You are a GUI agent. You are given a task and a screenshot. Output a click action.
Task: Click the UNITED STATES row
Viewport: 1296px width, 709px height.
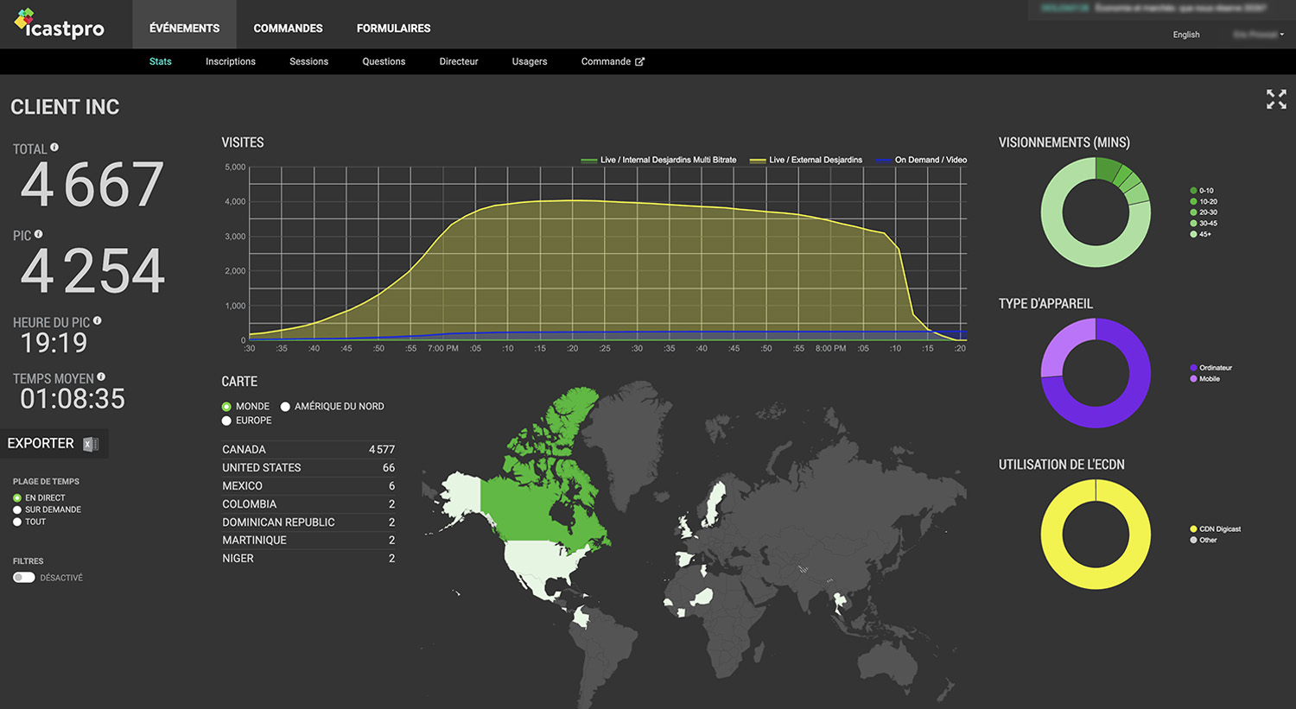308,467
